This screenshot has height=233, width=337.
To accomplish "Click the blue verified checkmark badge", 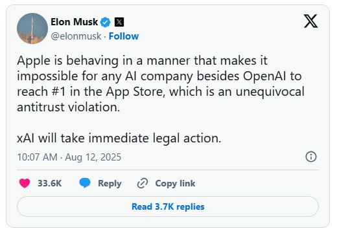I will pos(106,22).
